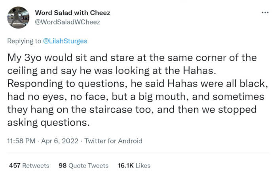Open the @LilahSturges profile link
This screenshot has height=177, width=277.
(65, 41)
